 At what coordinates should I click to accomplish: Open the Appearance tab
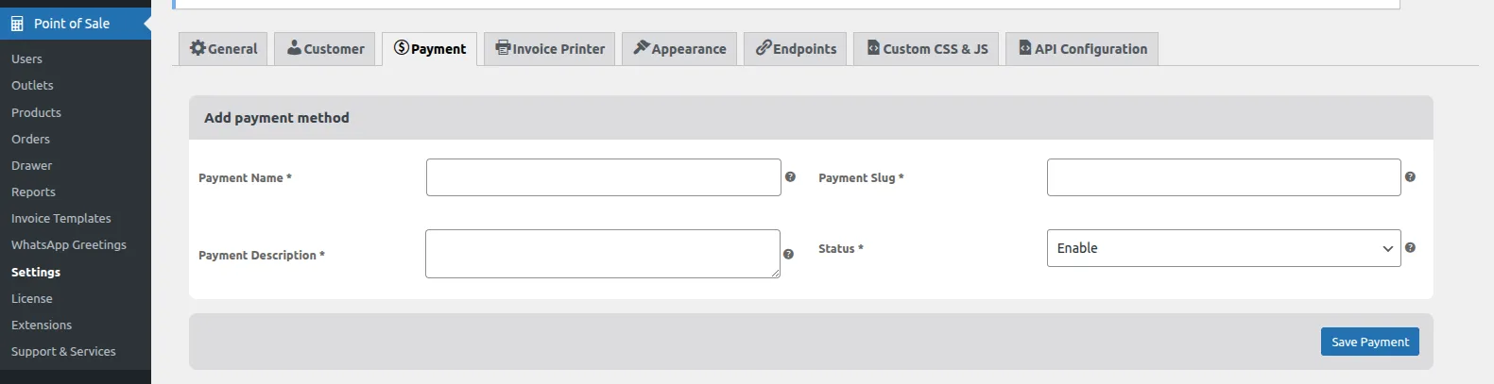(x=680, y=49)
